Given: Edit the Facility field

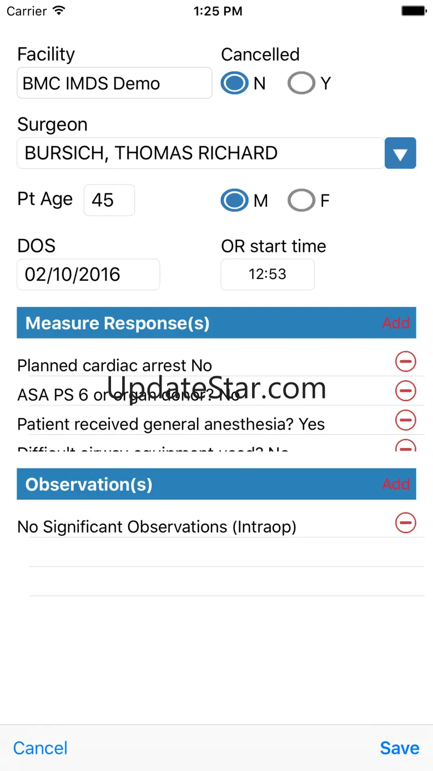Looking at the screenshot, I should pos(114,83).
